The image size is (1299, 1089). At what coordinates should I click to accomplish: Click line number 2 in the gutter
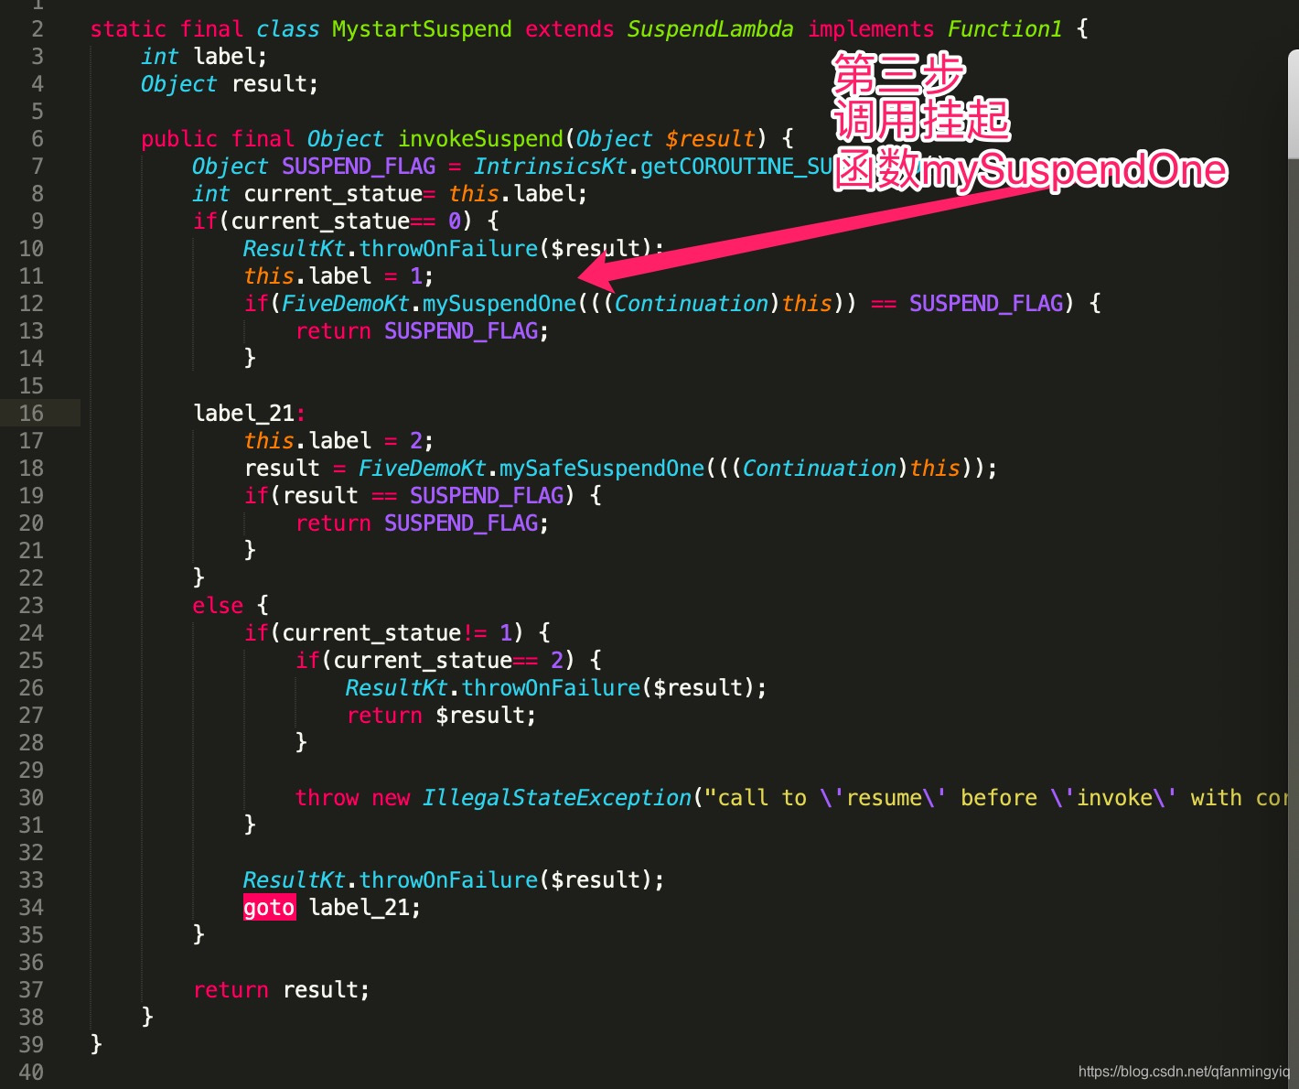(38, 29)
